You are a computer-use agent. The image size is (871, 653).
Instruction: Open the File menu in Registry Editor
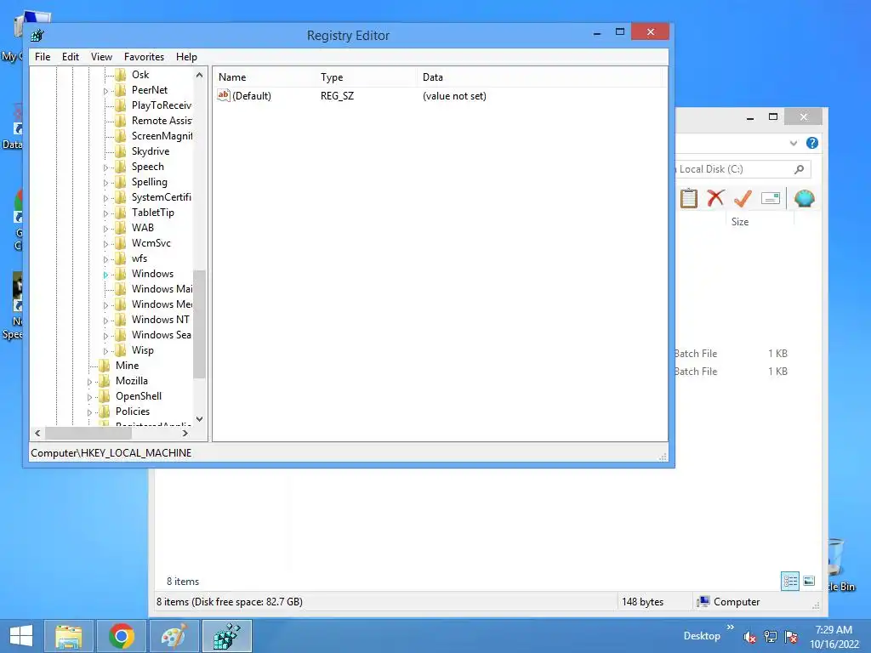pos(43,57)
